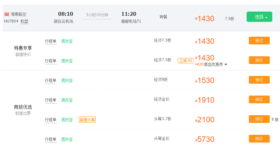Book the 经济全价 ¥1910 fare
This screenshot has height=148, width=280.
(259, 99)
